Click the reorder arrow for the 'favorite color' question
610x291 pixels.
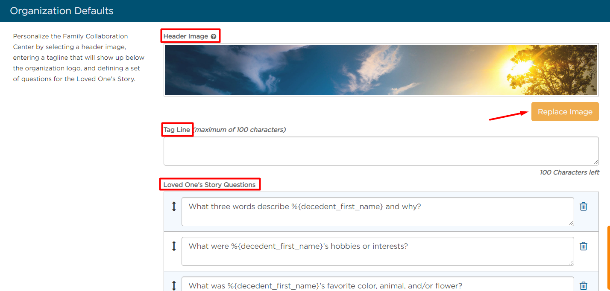click(174, 285)
